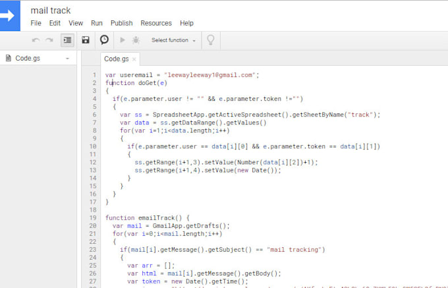Save the script with the floppy disk icon
This screenshot has width=448, height=288.
(86, 40)
